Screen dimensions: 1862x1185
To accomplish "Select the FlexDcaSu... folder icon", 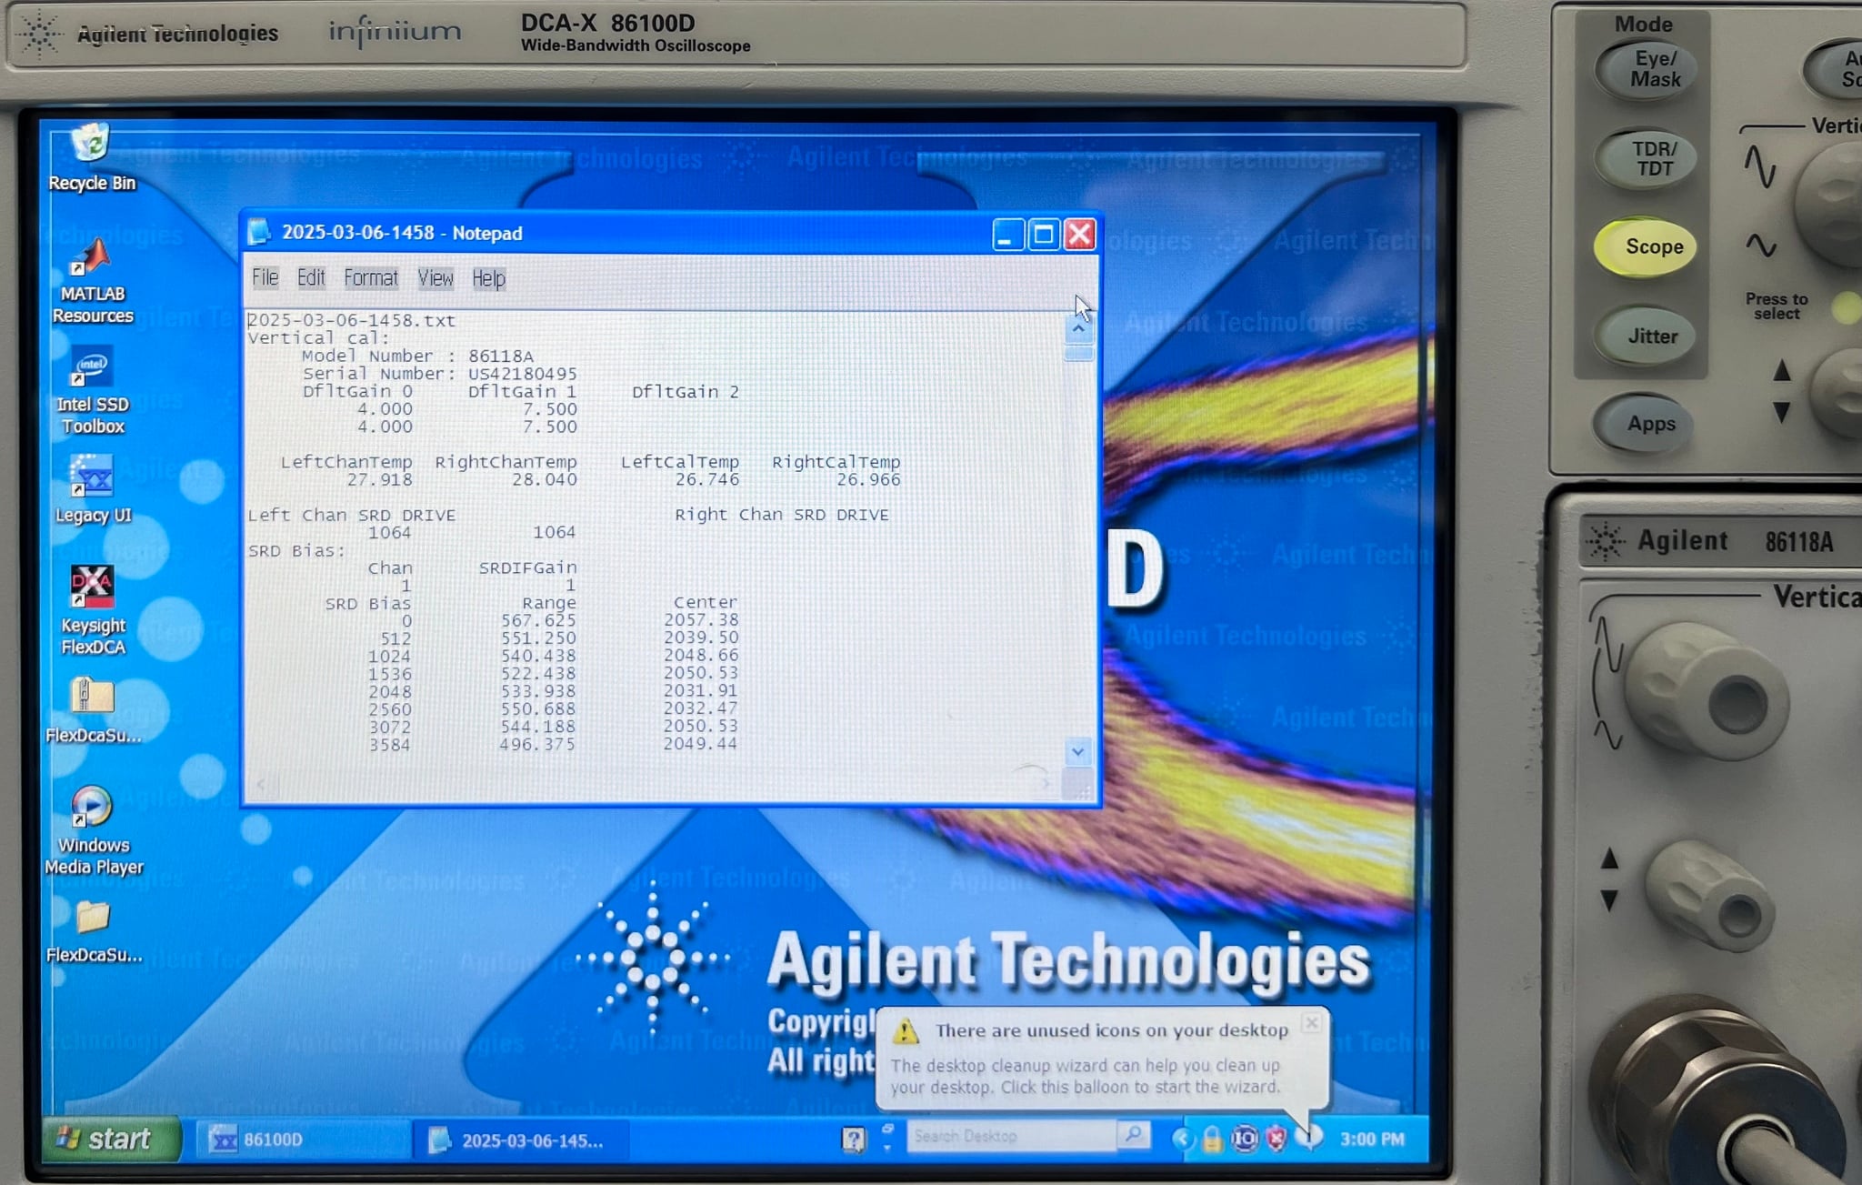I will (93, 930).
